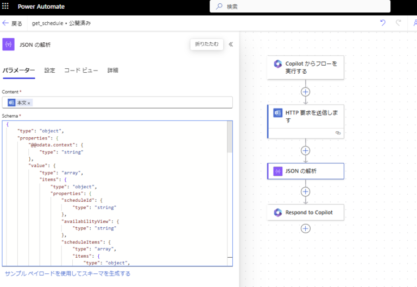Click the Copilot trigger card icon
The image size is (417, 287).
tap(278, 64)
